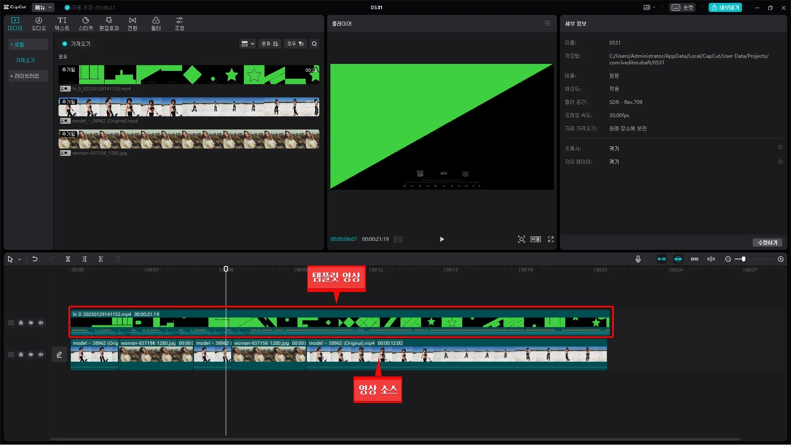The width and height of the screenshot is (791, 445).
Task: Hide the lower main video track
Action: tap(31, 355)
